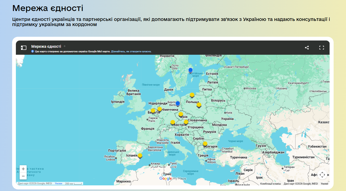Open the 'Дізнайтесь, як створити власну' link
The width and height of the screenshot is (346, 191).
(131, 52)
